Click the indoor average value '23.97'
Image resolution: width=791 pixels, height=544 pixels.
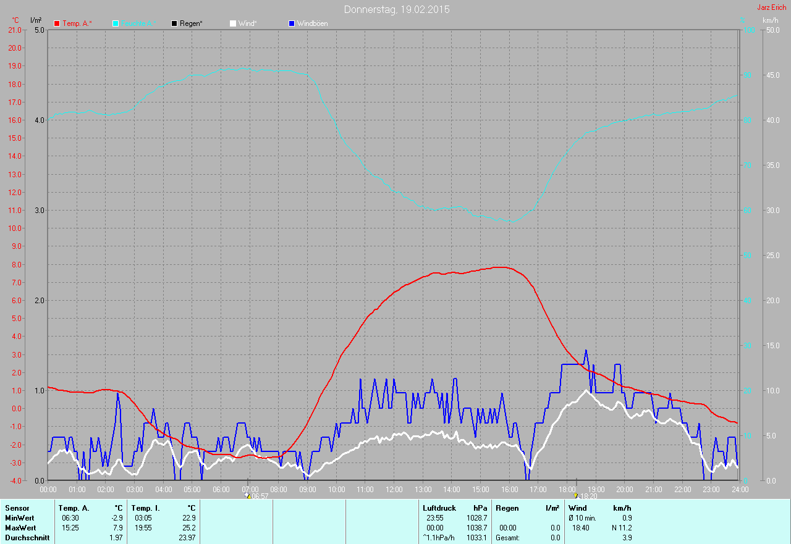click(x=187, y=538)
